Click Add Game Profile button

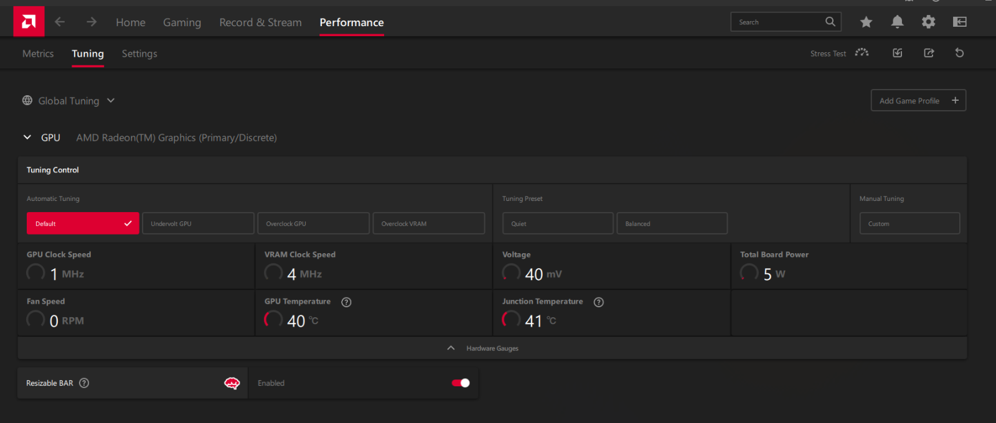click(x=918, y=101)
